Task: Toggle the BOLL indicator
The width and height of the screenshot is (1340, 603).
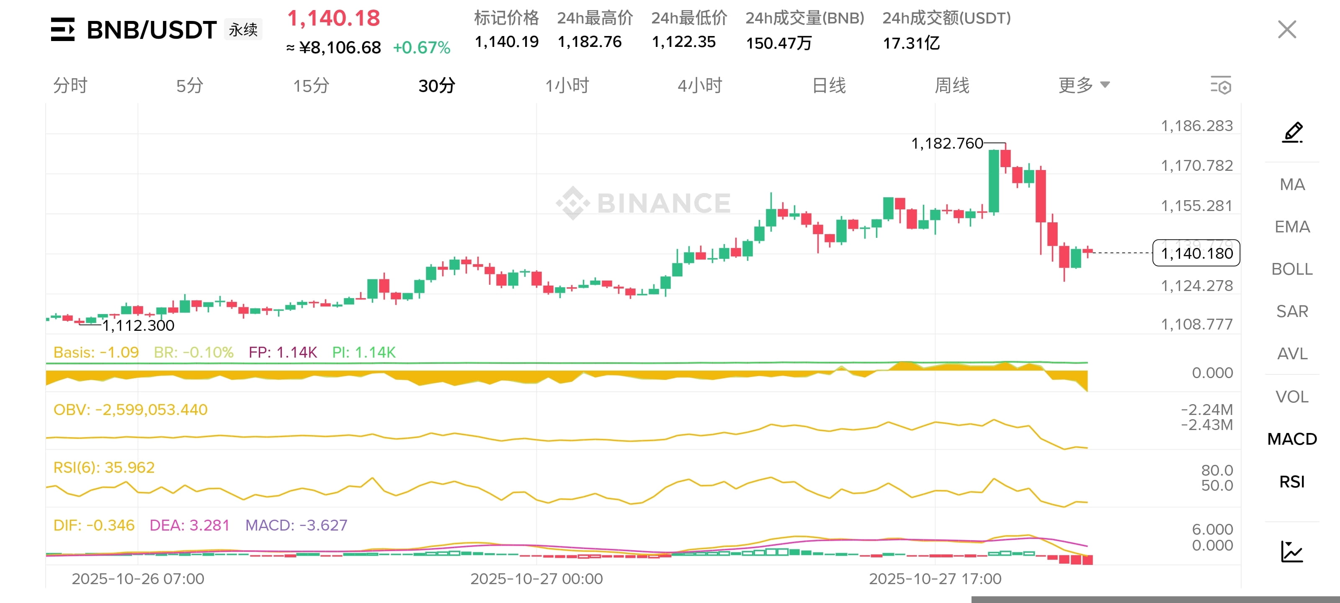Action: (1292, 269)
